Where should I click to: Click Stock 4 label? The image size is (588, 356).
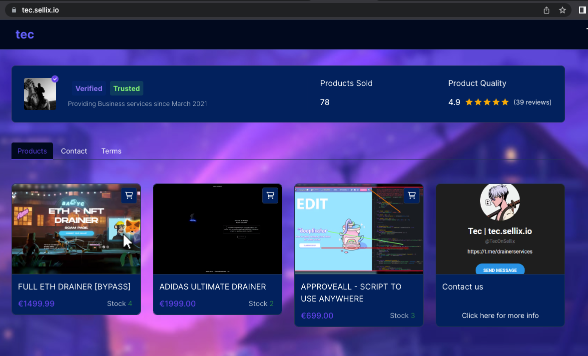(x=119, y=303)
